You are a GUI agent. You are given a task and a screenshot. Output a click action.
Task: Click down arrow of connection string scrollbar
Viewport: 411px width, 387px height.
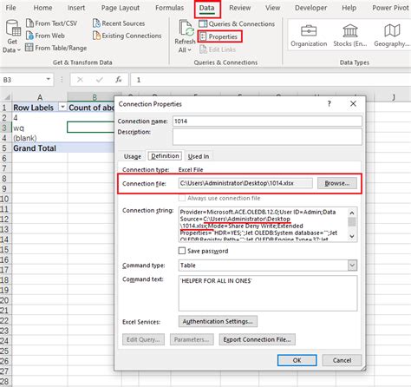coord(352,236)
